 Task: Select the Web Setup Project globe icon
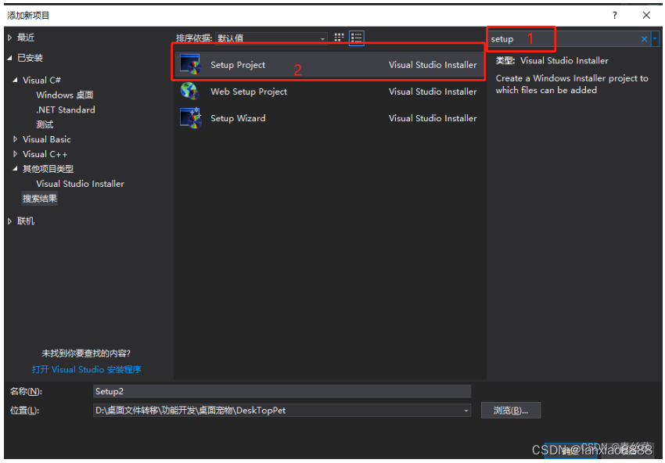[x=189, y=92]
